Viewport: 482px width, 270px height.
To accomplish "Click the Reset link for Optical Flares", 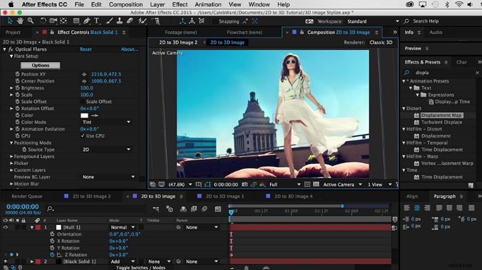I will pos(86,49).
